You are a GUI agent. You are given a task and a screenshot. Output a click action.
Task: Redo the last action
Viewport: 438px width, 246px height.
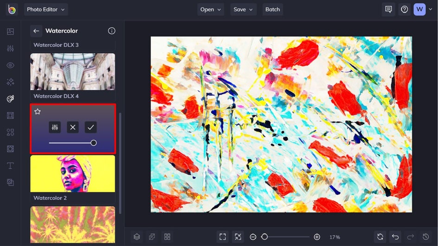pos(410,237)
